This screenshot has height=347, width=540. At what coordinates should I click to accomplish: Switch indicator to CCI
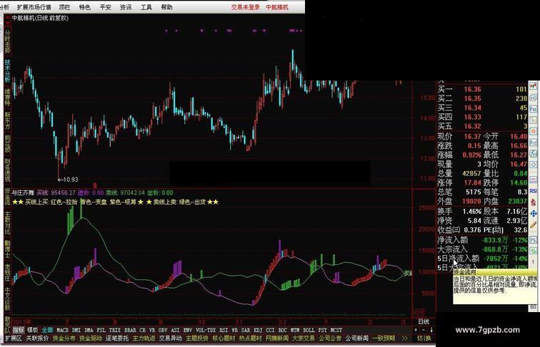pos(270,330)
